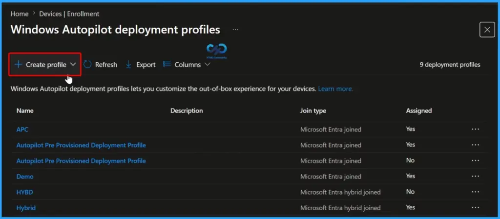This screenshot has height=219, width=500.
Task: Open ellipsis menu next to page title
Action: pyautogui.click(x=235, y=30)
